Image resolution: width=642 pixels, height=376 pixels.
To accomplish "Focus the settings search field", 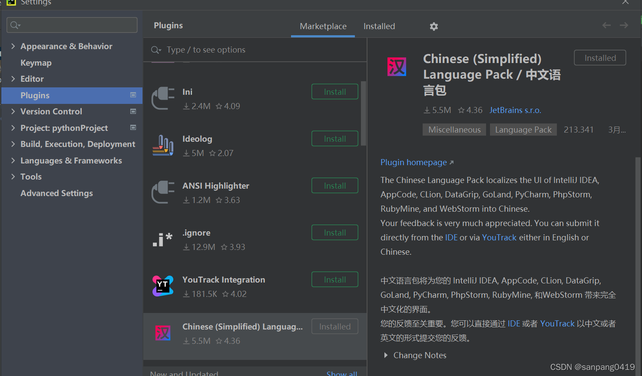I will point(72,25).
